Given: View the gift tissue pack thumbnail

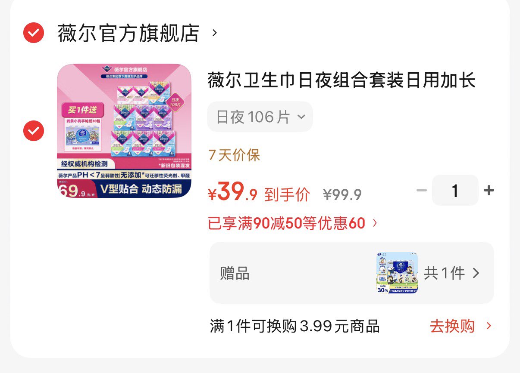Looking at the screenshot, I should coord(397,273).
